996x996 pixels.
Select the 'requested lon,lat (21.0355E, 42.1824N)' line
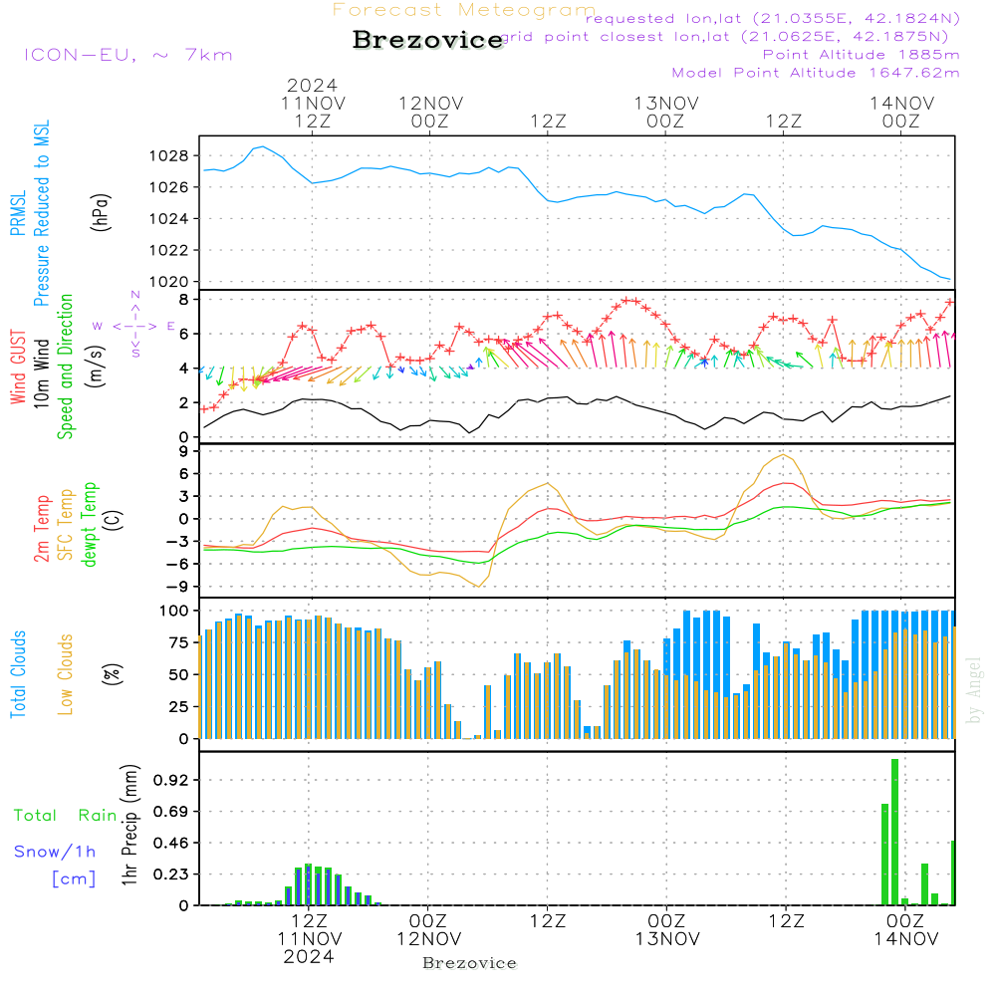[x=773, y=18]
